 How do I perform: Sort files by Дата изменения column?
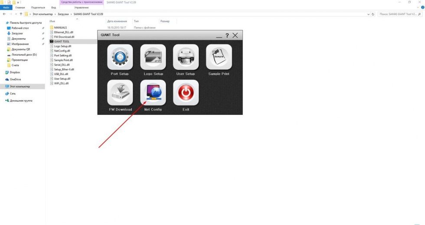point(117,21)
